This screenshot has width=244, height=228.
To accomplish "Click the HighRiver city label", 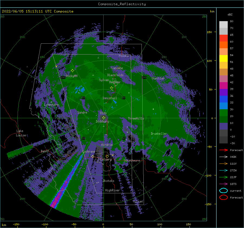I will coord(113,190).
